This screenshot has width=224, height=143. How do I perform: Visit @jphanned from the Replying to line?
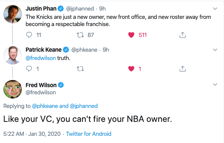point(84,106)
